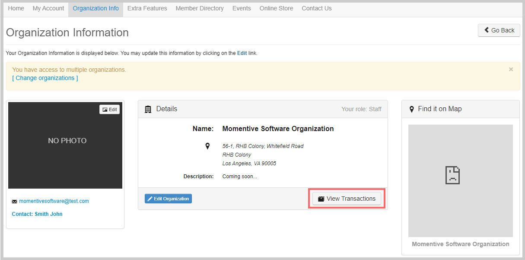Click the building icon in Details header
The height and width of the screenshot is (260, 525).
[x=148, y=109]
